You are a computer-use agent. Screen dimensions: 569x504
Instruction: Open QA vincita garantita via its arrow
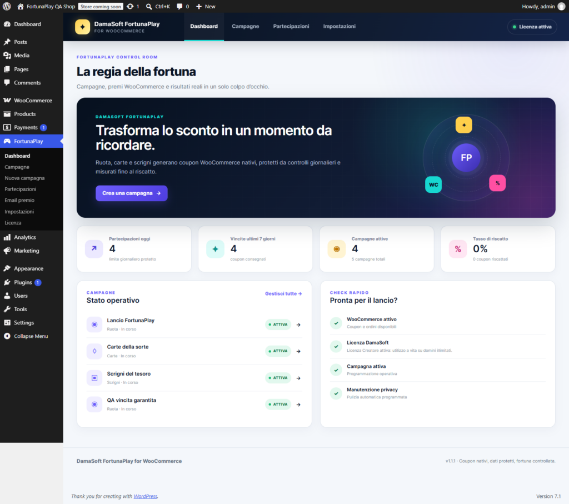pyautogui.click(x=298, y=405)
